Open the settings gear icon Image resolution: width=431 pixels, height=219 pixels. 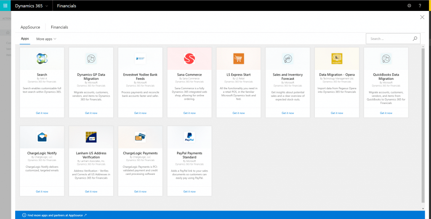[409, 5]
